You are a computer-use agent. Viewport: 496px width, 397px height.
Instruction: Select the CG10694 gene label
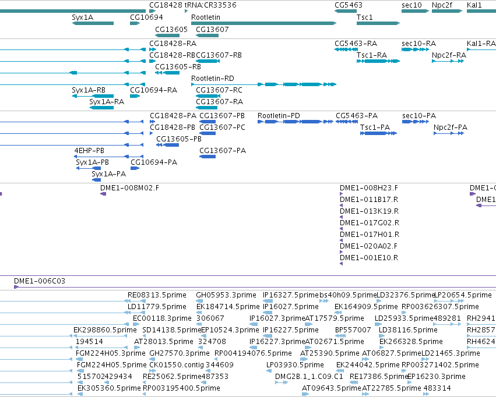click(146, 17)
